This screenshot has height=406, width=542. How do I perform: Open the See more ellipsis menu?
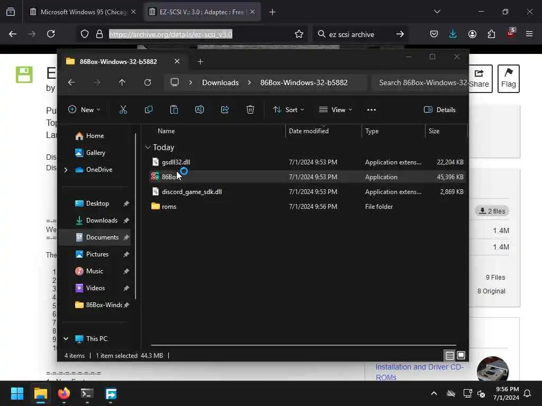[371, 110]
